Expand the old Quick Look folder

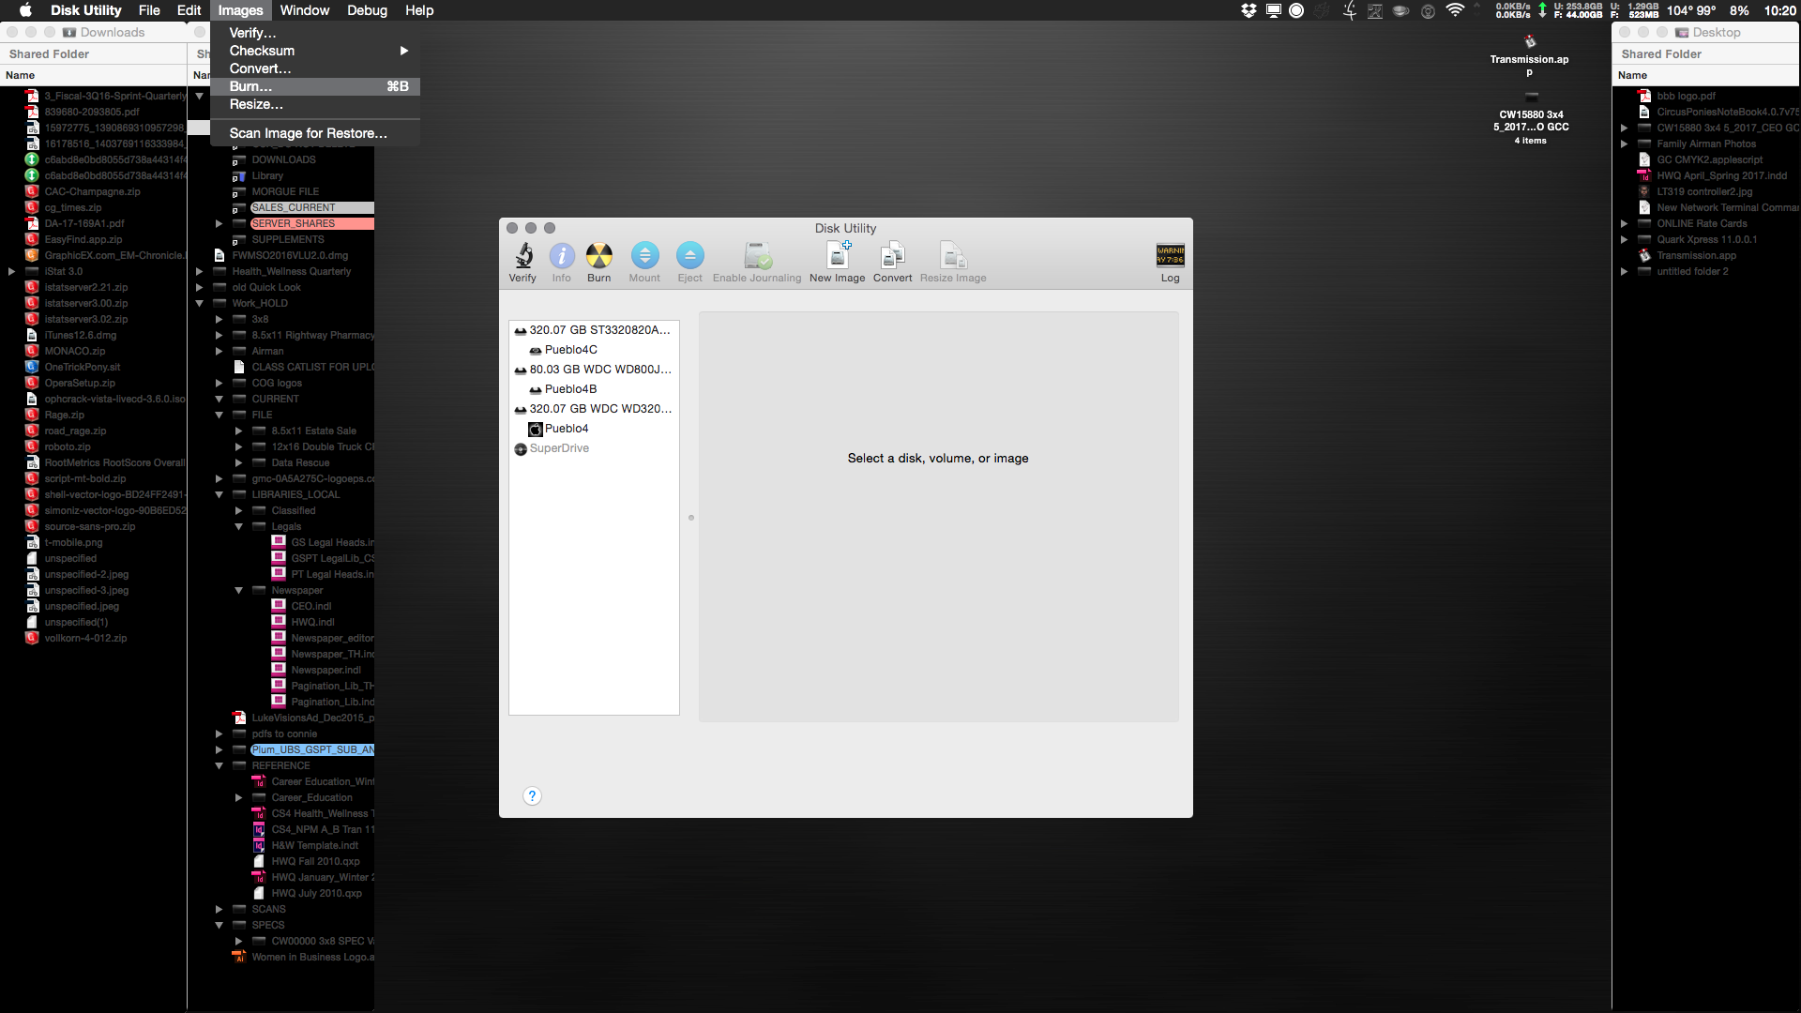pos(199,287)
